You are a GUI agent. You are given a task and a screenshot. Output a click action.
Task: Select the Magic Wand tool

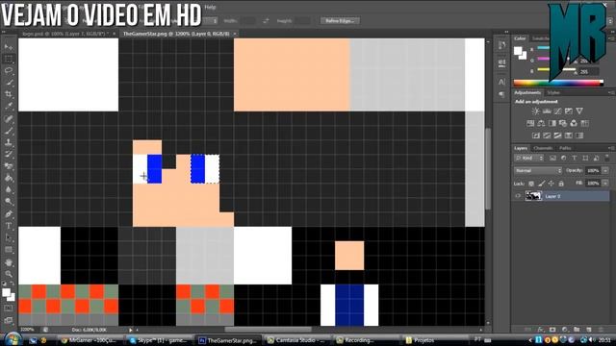click(x=9, y=83)
